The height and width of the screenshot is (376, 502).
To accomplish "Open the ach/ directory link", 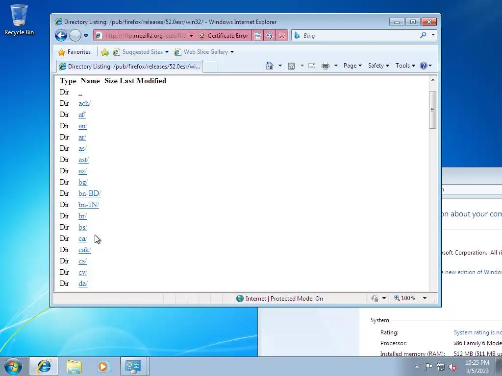I will click(84, 103).
